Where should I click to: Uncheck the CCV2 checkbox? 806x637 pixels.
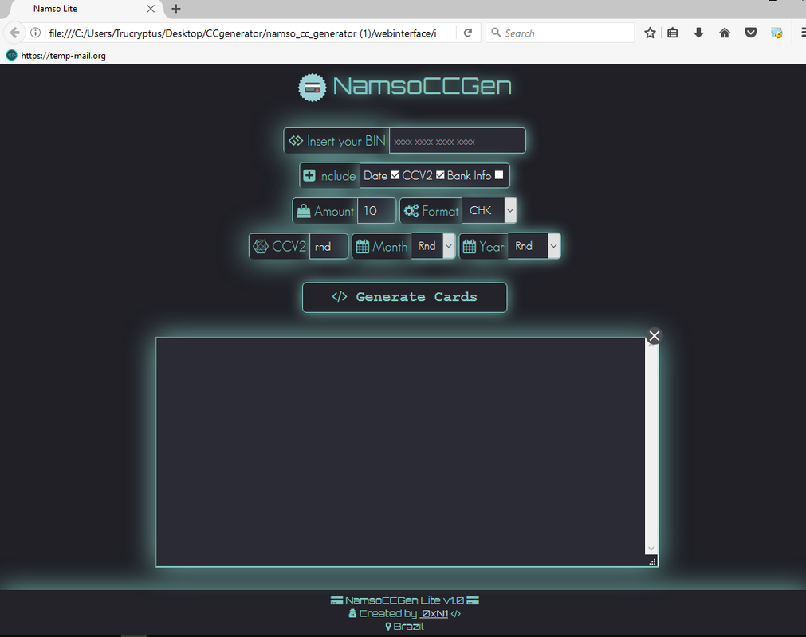440,175
